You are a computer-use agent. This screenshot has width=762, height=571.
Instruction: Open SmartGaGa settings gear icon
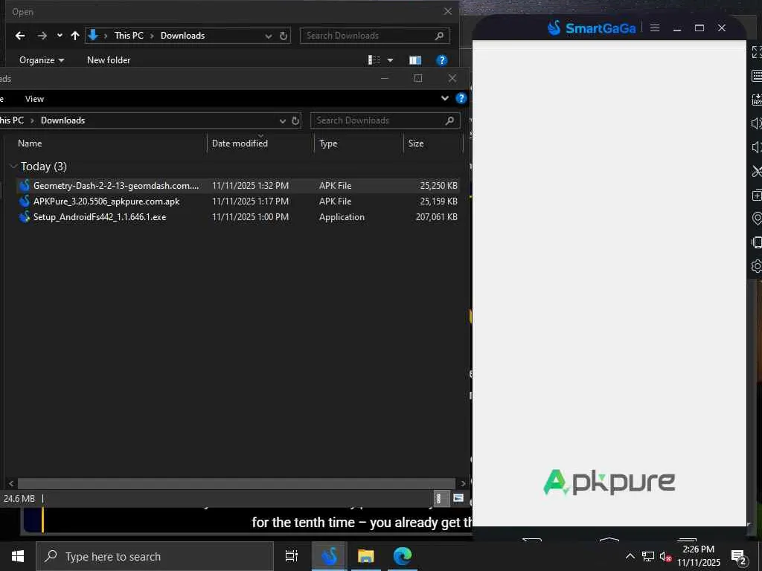(x=756, y=266)
